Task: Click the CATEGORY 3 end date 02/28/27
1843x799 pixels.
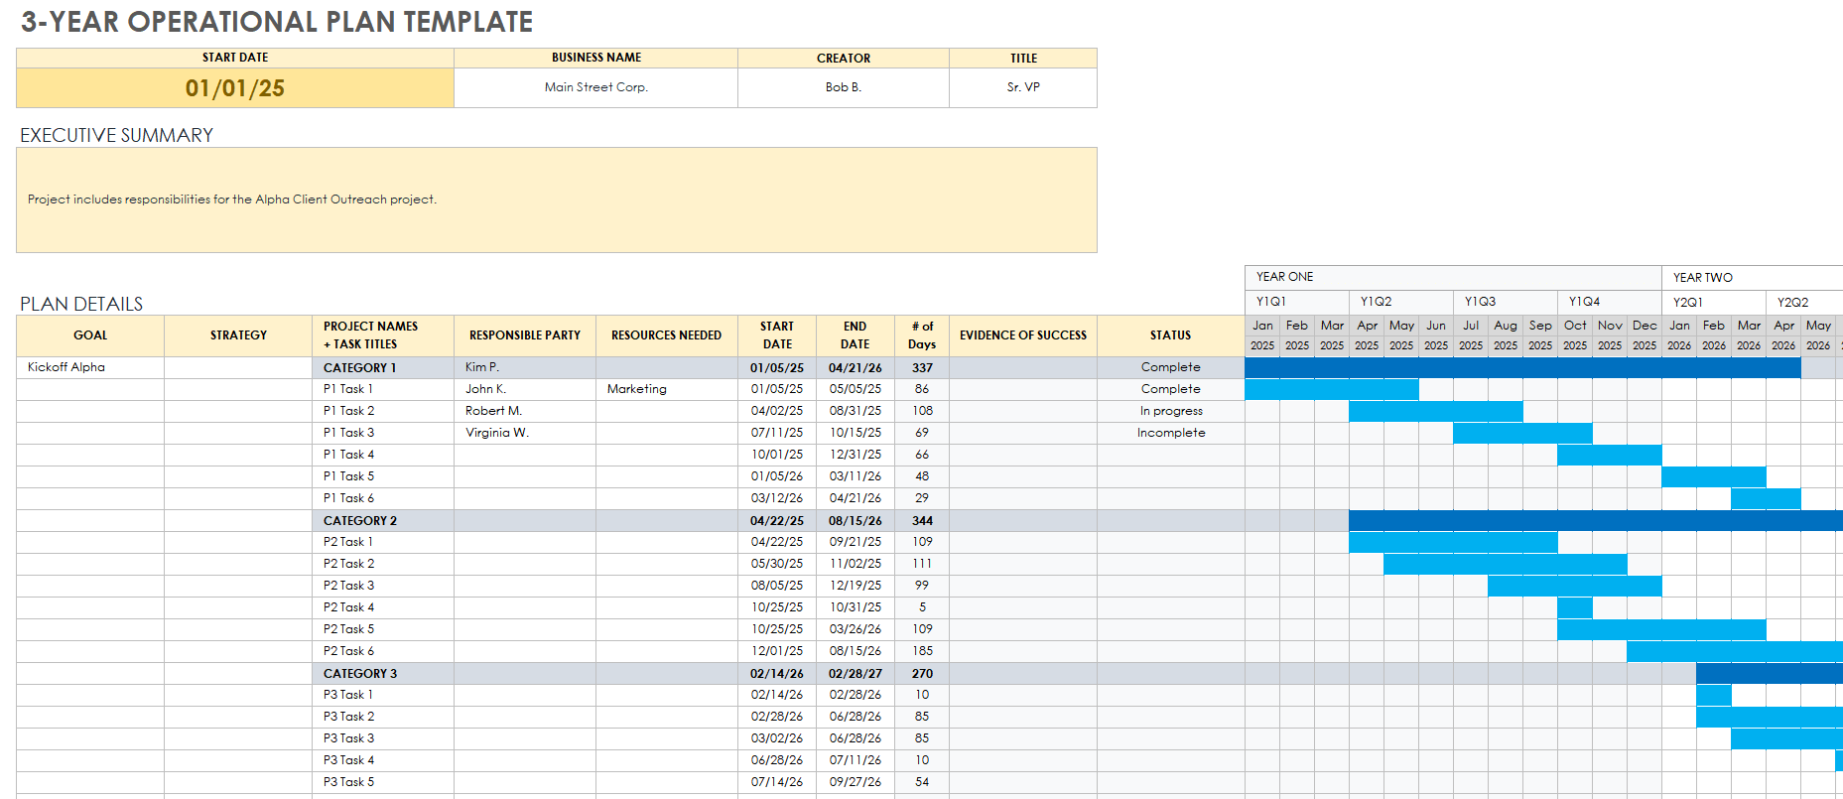Action: [x=855, y=673]
